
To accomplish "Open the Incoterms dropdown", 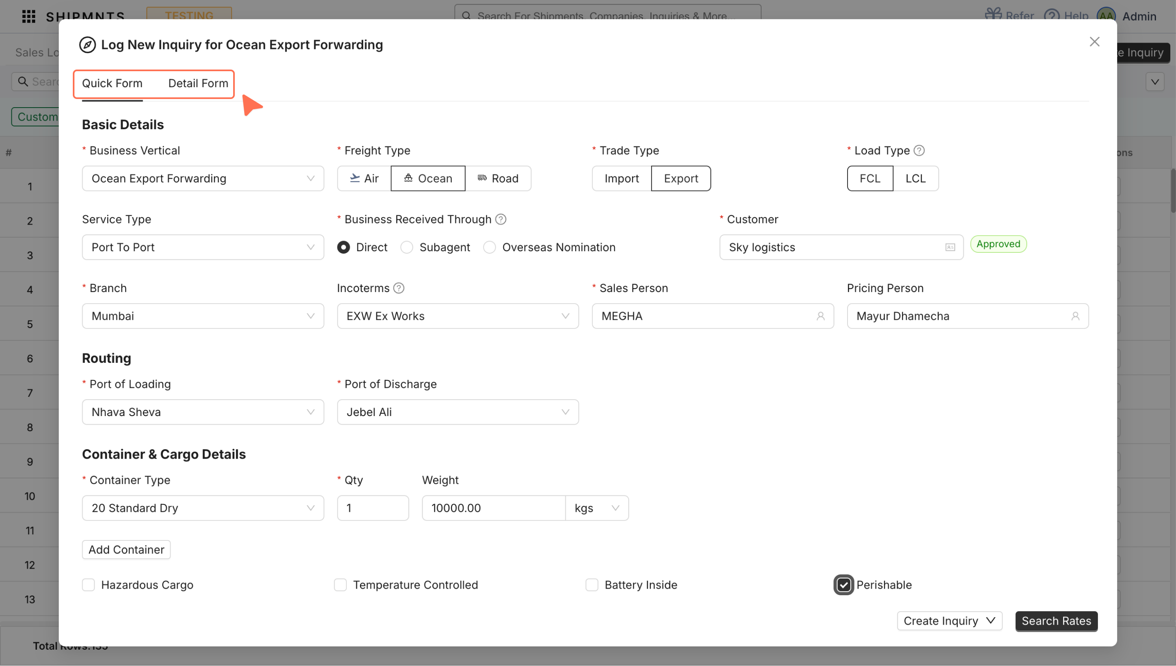I will coord(458,316).
